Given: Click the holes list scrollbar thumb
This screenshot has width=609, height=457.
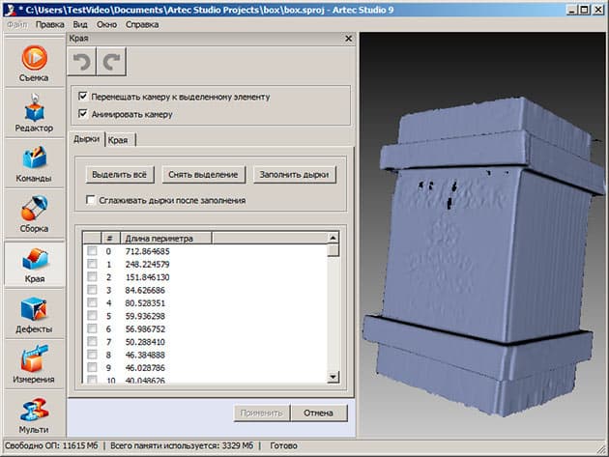Looking at the screenshot, I should click(x=333, y=250).
